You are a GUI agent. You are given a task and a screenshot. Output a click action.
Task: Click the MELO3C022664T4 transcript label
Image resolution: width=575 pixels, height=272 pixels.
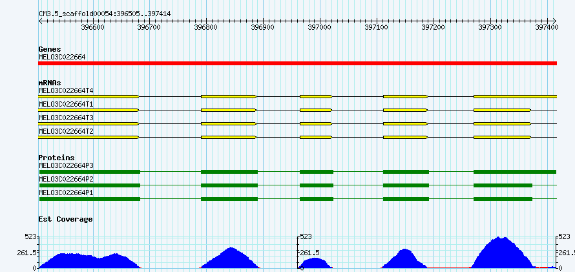[66, 90]
